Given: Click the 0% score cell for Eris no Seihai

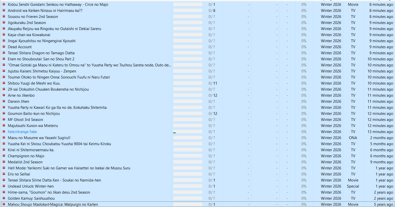Looking at the screenshot, I should click(304, 174).
